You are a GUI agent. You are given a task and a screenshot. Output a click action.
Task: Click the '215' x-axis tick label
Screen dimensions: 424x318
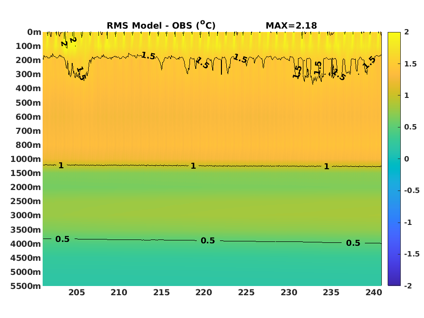point(161,293)
